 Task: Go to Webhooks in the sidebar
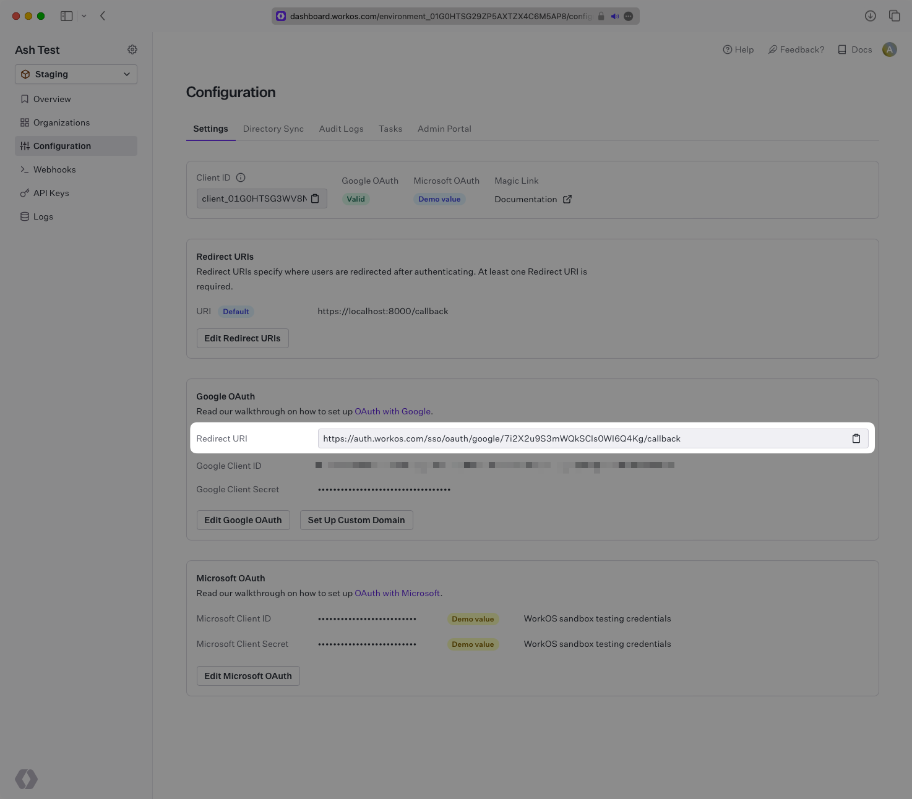pos(54,169)
